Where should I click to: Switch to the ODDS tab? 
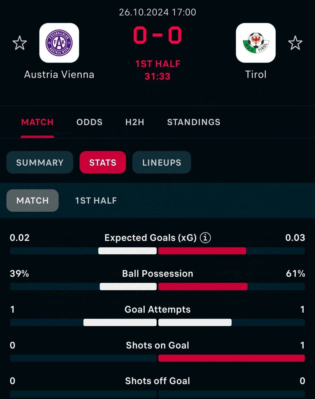[x=89, y=122]
